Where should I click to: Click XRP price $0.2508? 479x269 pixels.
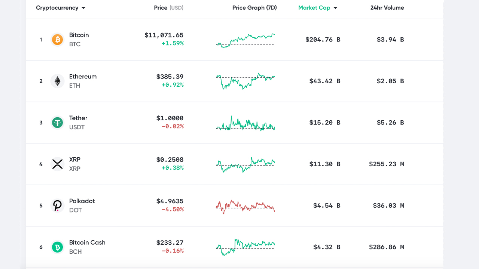click(x=170, y=160)
